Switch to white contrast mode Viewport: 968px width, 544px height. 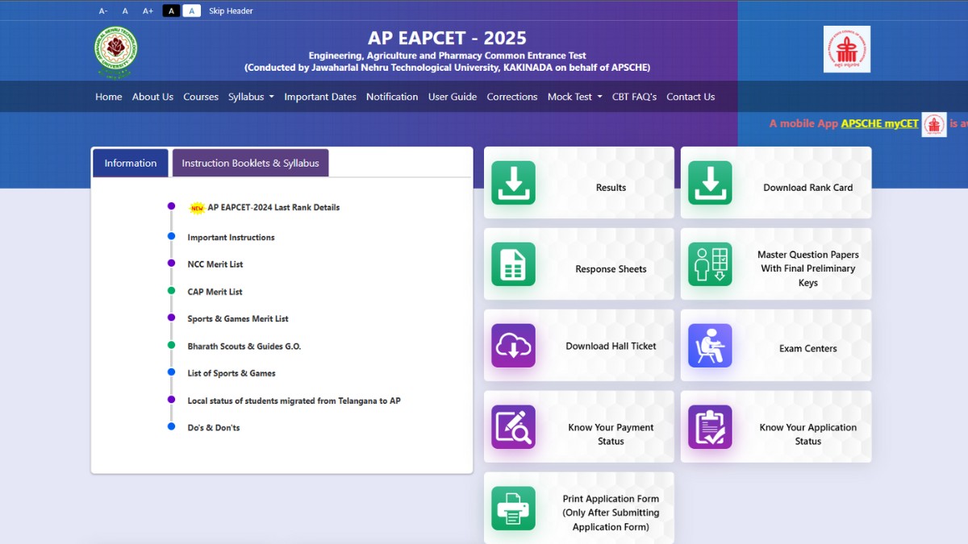pyautogui.click(x=190, y=10)
